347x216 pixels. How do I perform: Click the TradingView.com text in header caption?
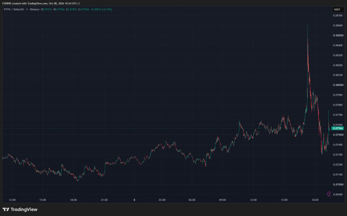click(x=37, y=3)
